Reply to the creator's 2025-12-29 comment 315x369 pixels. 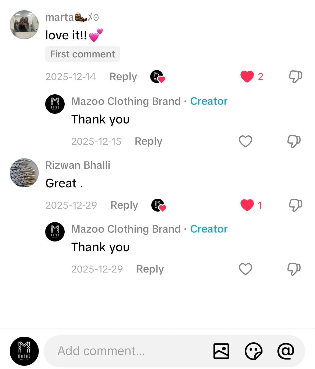coord(150,269)
